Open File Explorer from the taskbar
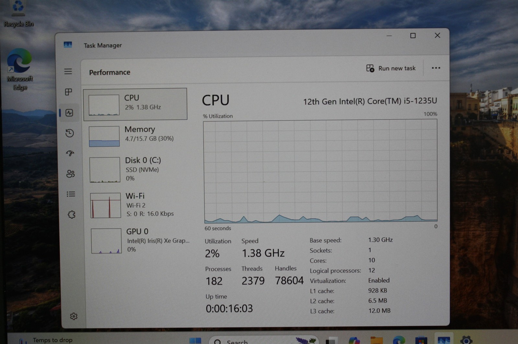The width and height of the screenshot is (518, 344). point(376,340)
